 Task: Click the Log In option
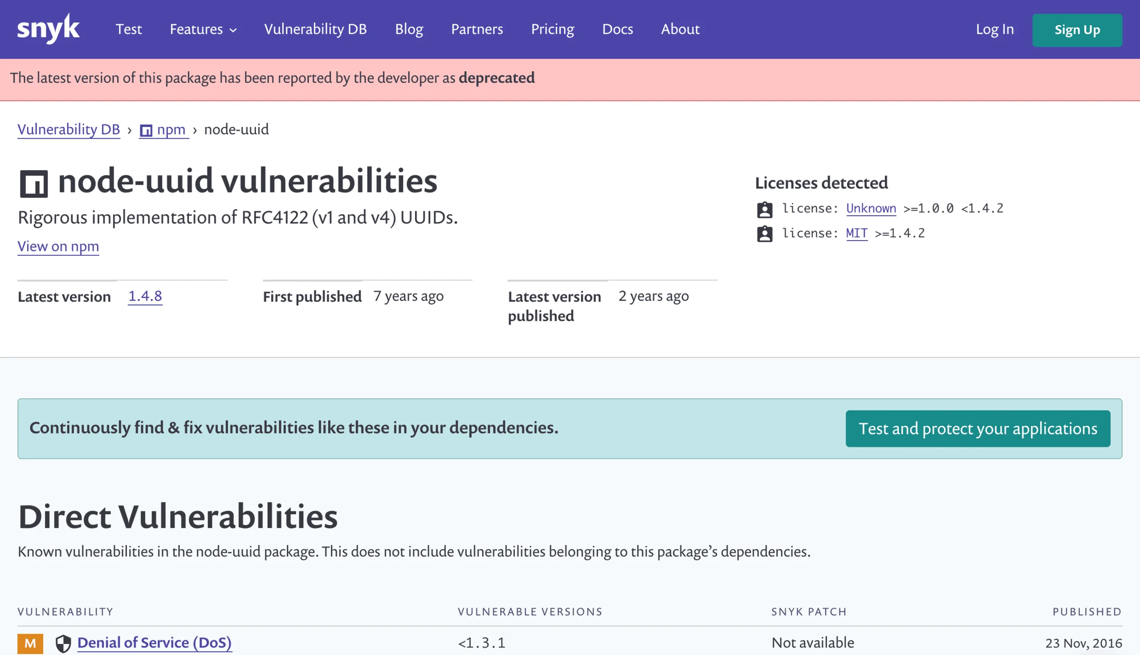point(994,29)
